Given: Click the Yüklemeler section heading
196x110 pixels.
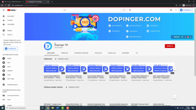Looking at the screenshot, I should 48,59.
